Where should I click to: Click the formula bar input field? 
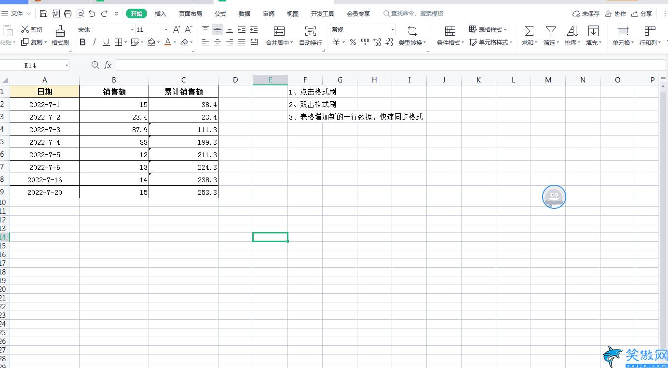(391, 65)
